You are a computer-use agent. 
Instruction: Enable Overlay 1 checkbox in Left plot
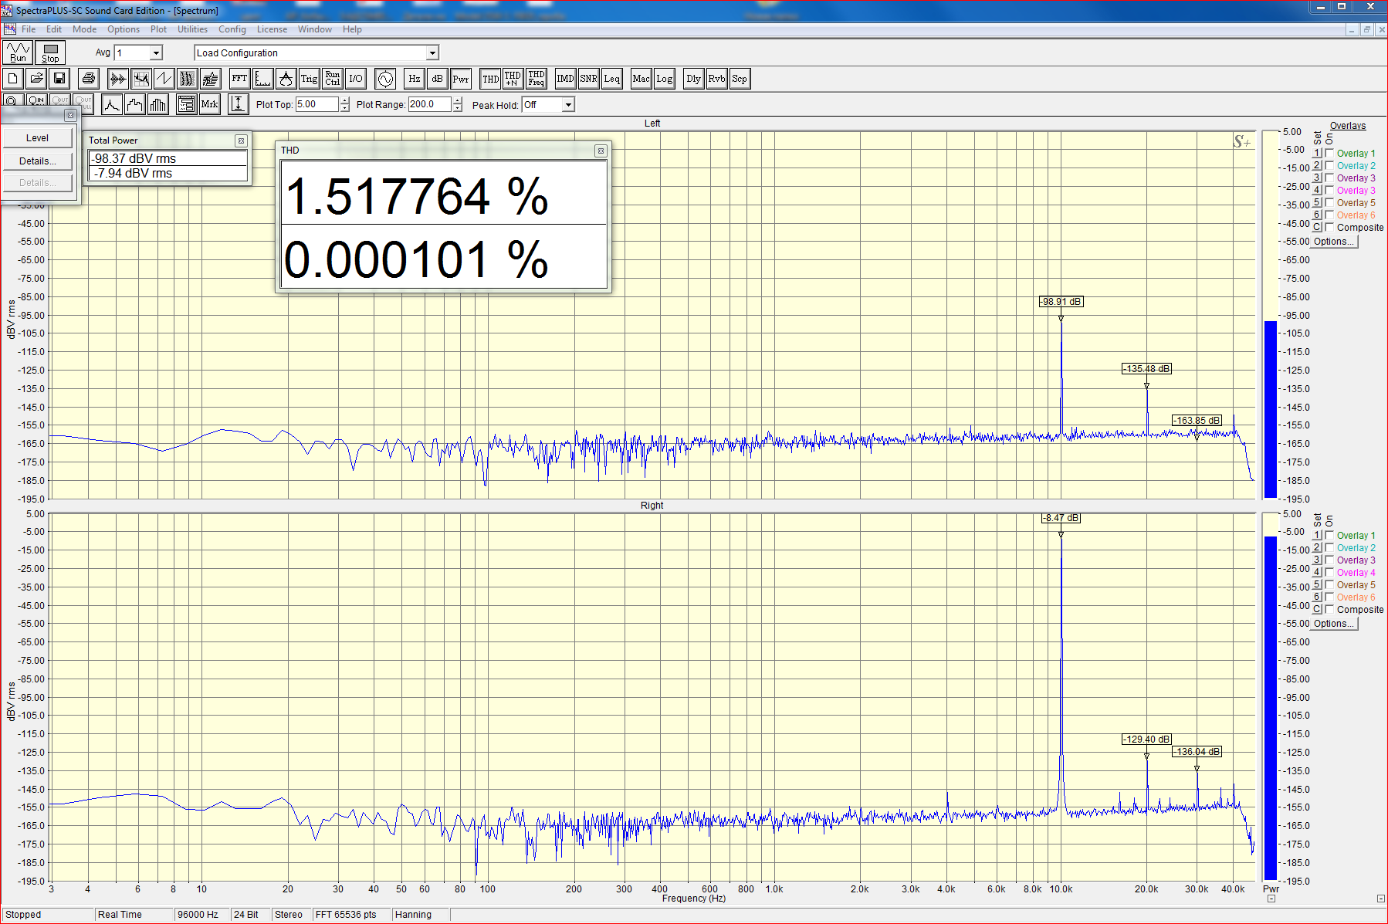(x=1329, y=153)
